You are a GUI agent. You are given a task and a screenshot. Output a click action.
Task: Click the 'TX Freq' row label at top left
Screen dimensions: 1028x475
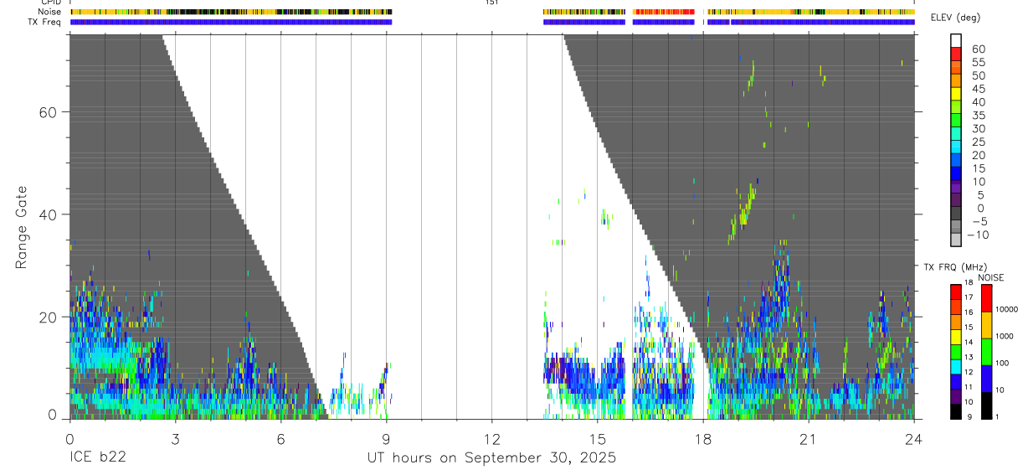(45, 22)
